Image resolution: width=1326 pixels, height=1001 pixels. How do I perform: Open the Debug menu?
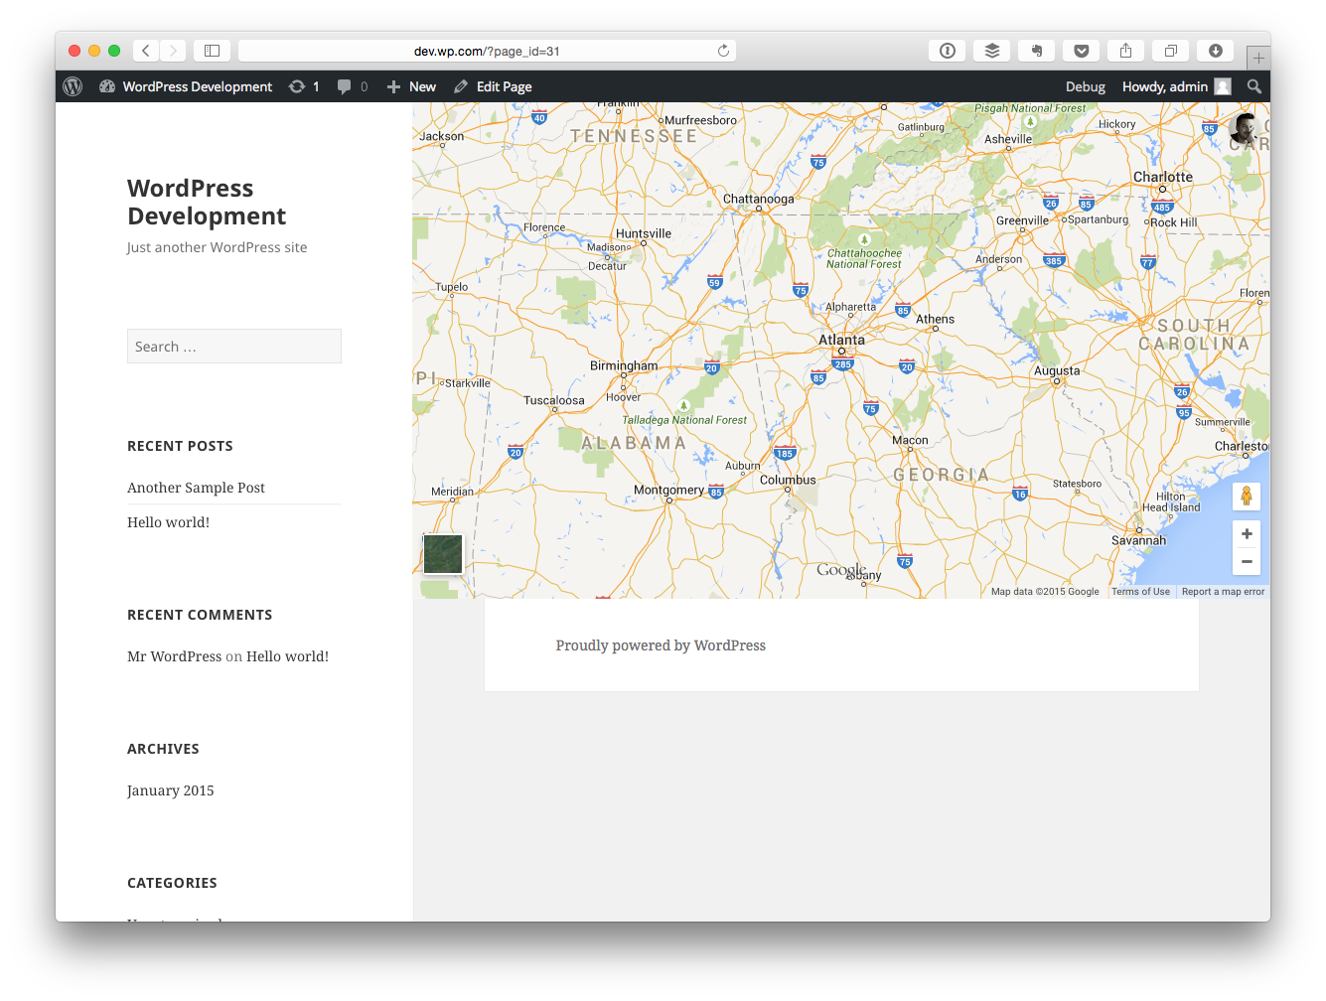(1085, 86)
